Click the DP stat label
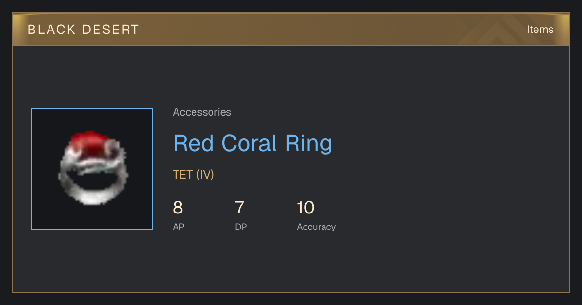Screen dimensions: 582x305 [241, 227]
